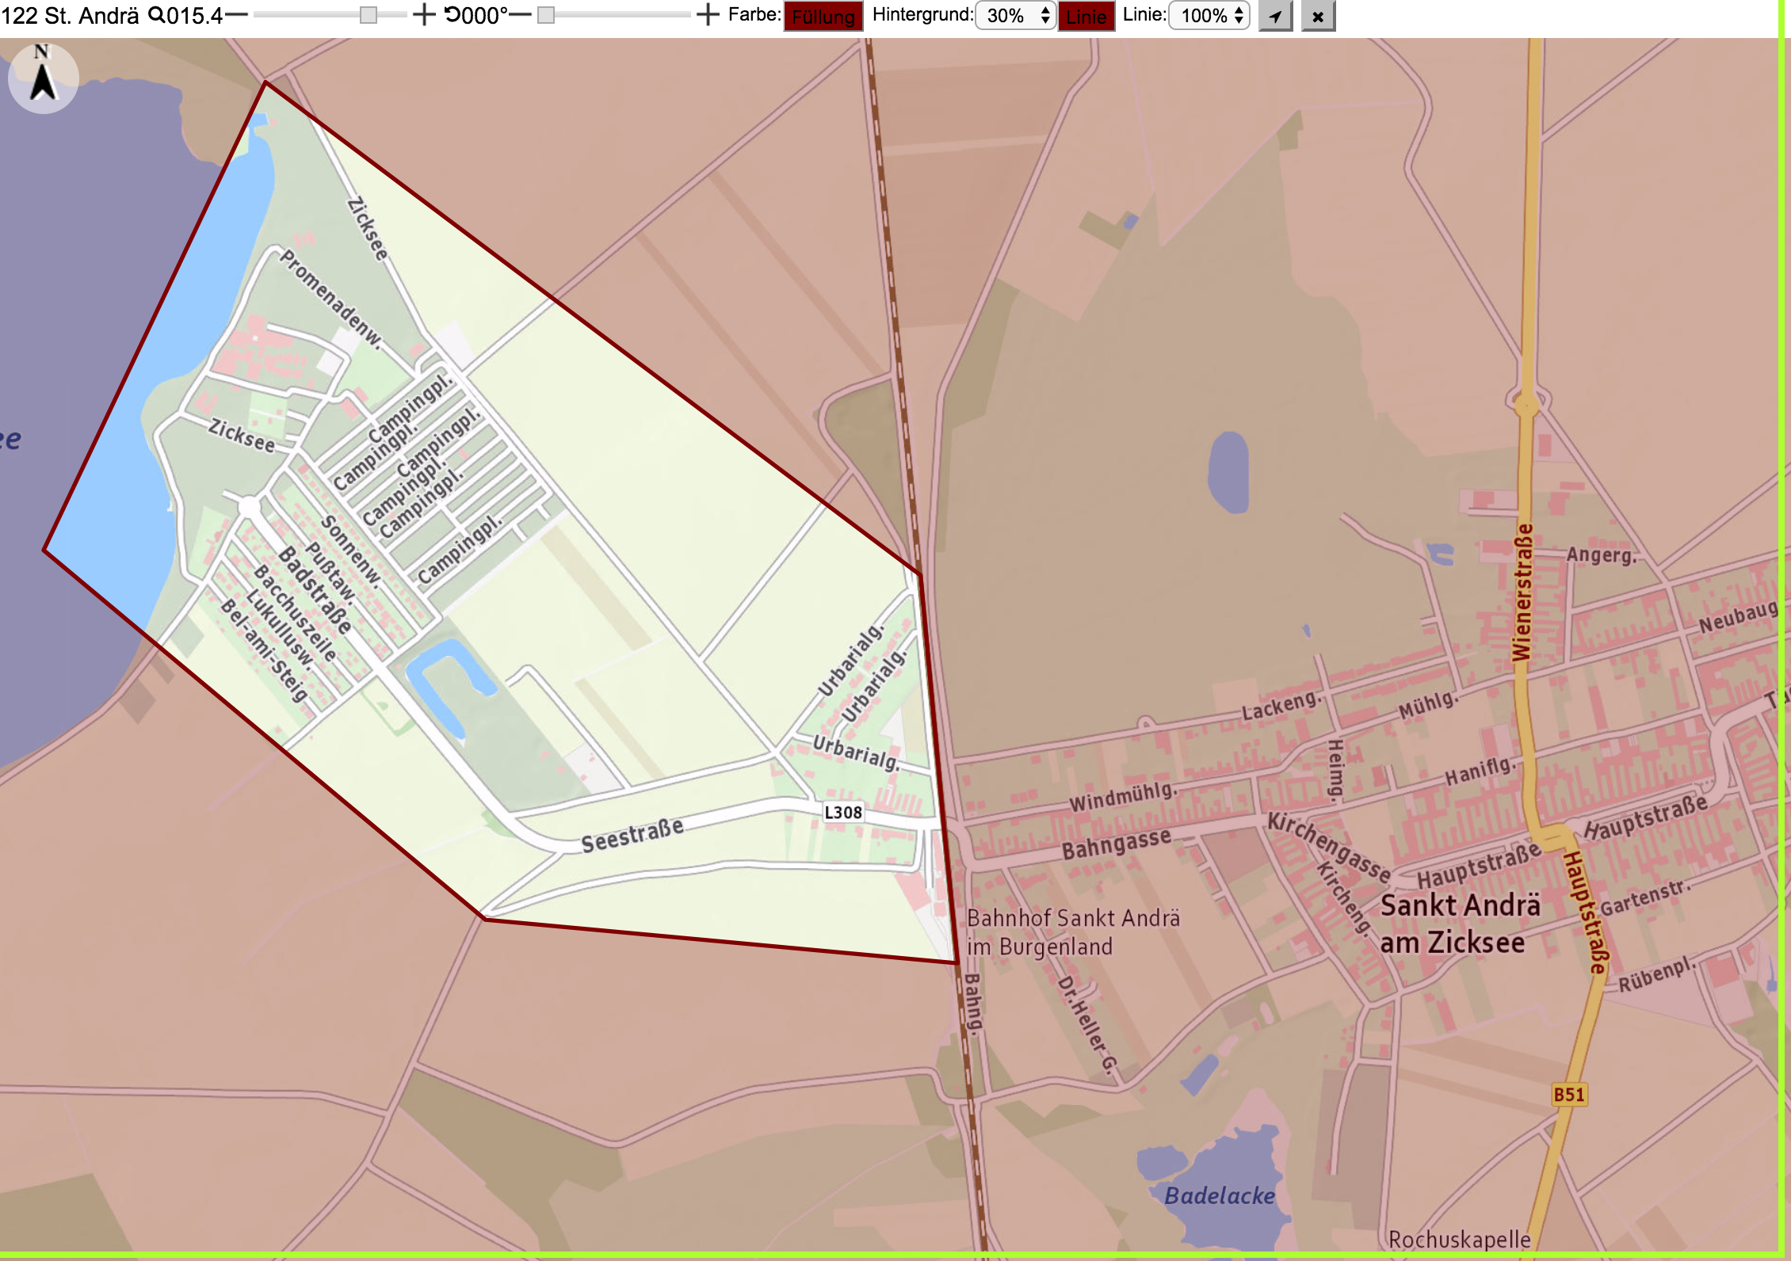Click the Sankt Andrä am Zicksee label
This screenshot has height=1261, width=1791.
tap(1460, 924)
